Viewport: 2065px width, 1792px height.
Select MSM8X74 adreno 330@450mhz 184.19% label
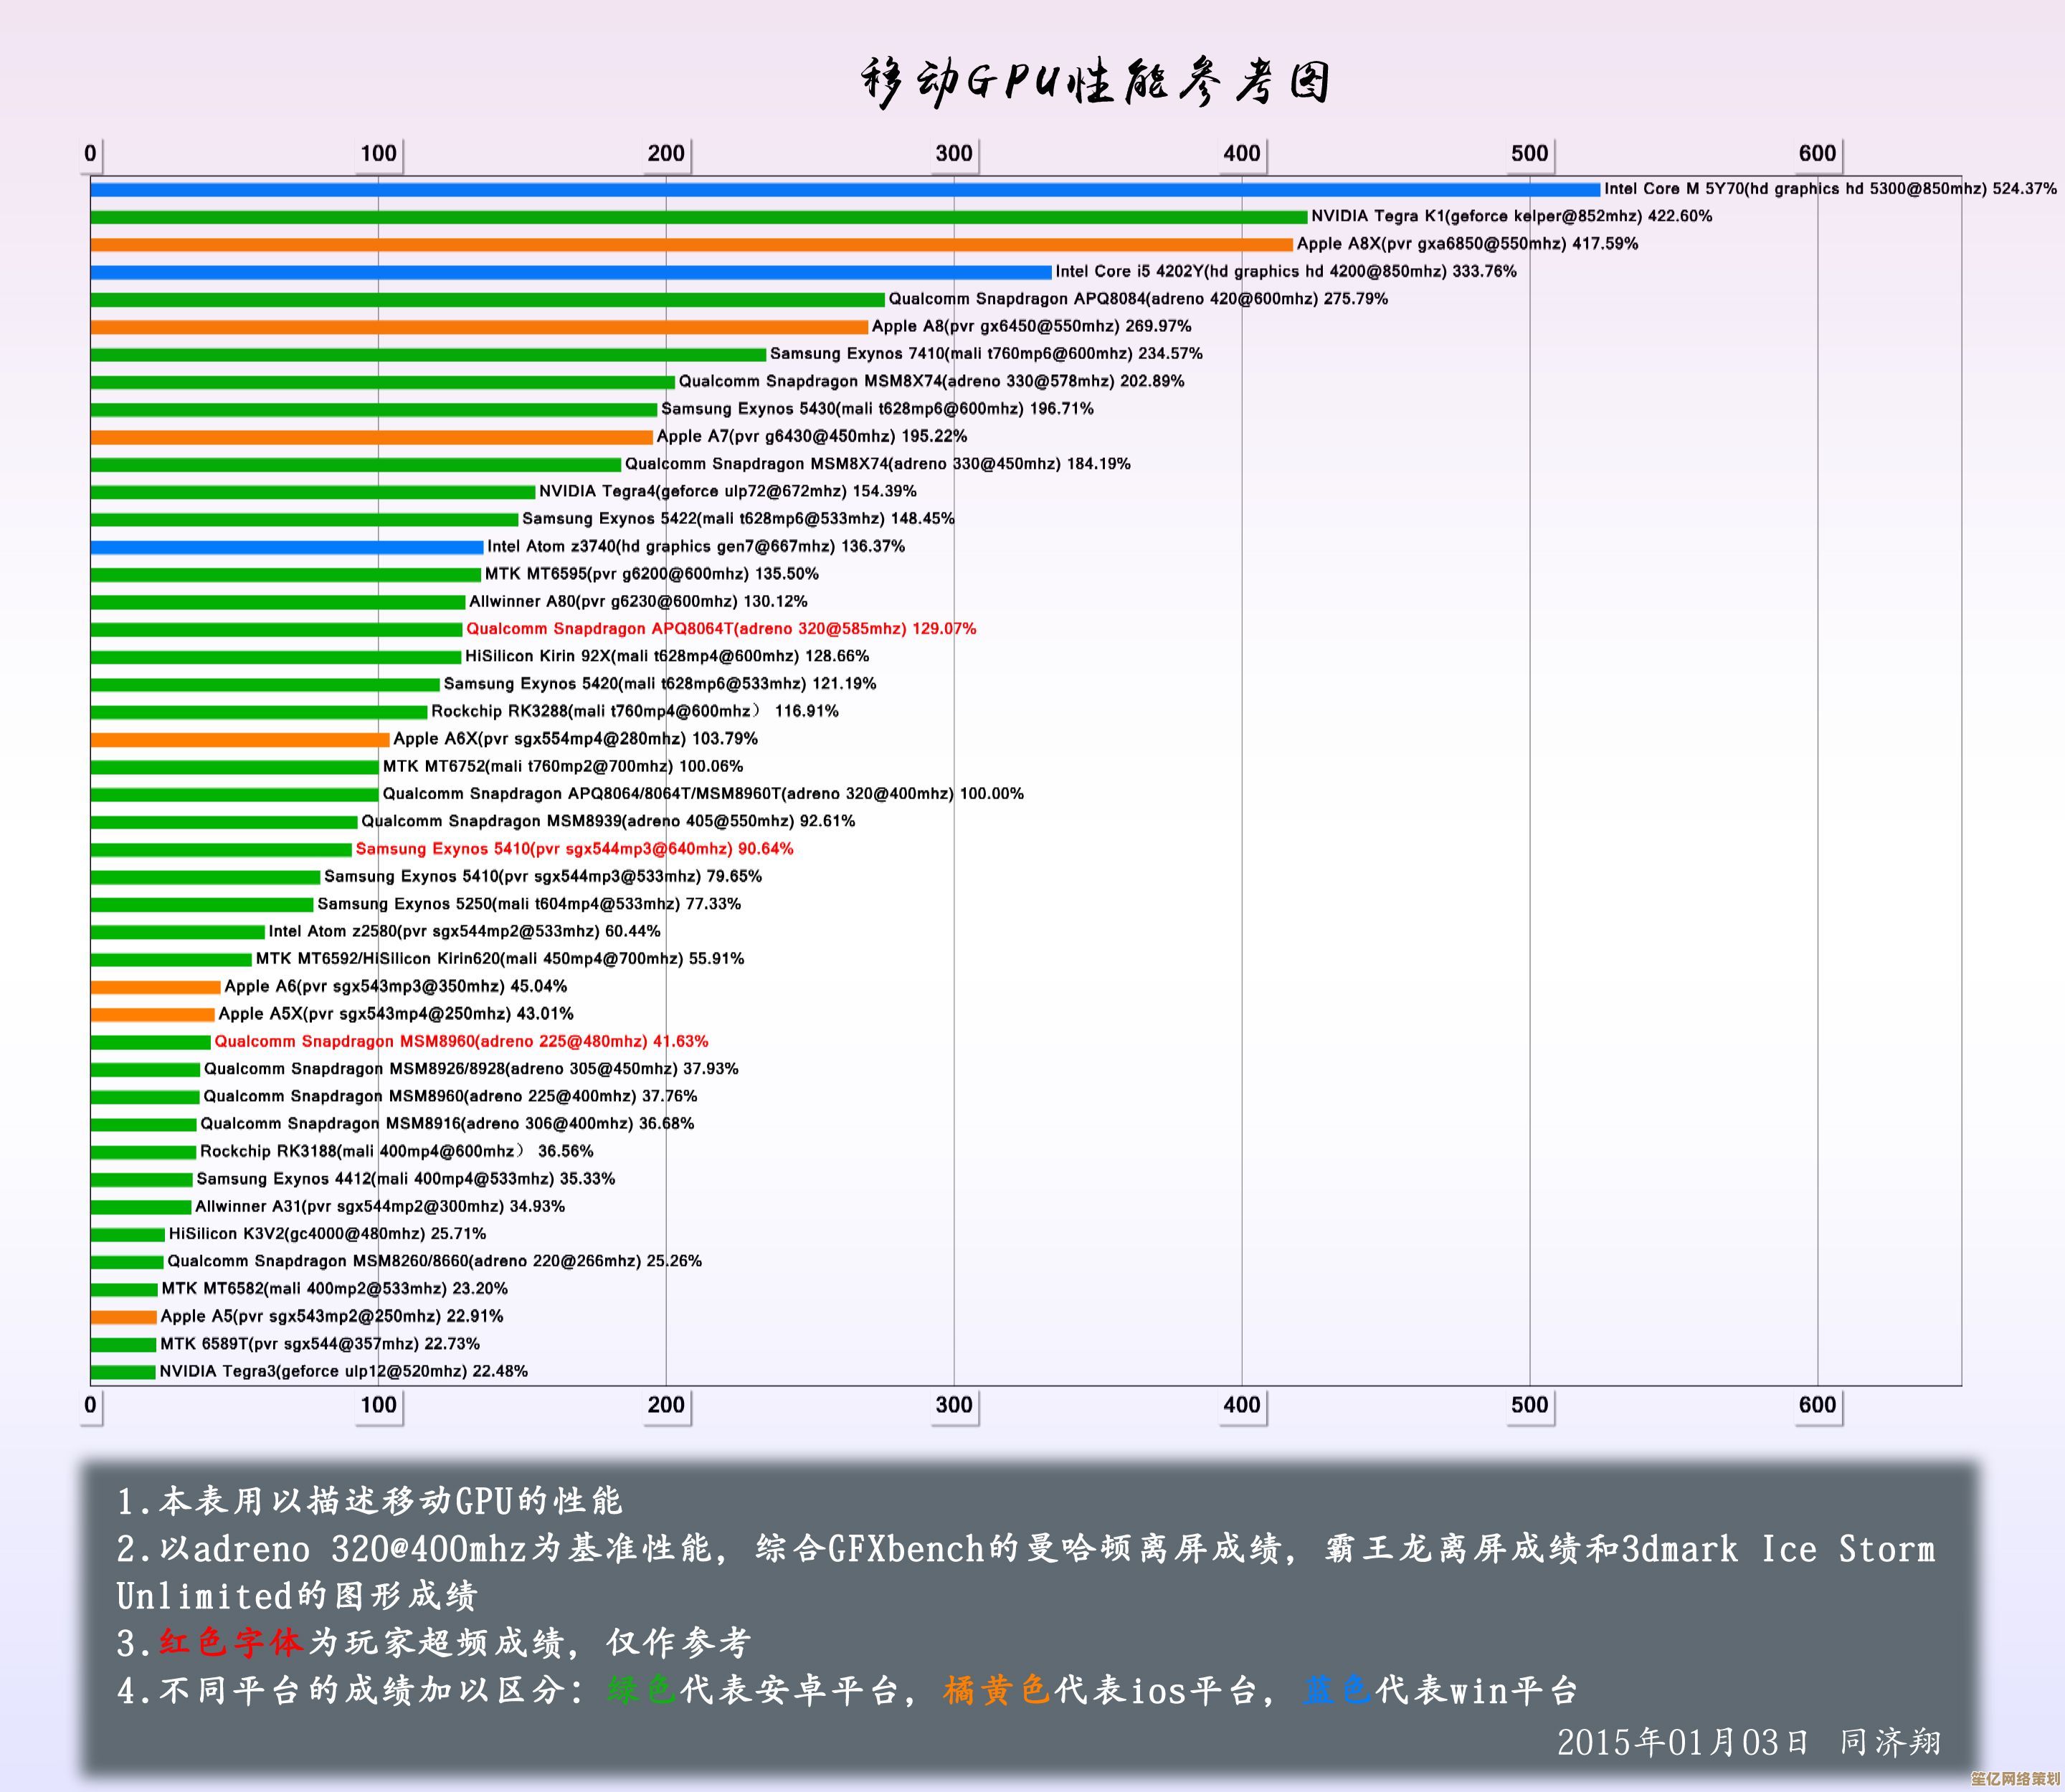[x=878, y=464]
